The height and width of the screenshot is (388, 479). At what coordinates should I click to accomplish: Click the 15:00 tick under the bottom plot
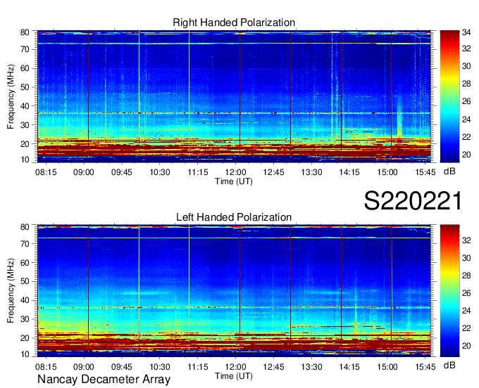pyautogui.click(x=387, y=367)
